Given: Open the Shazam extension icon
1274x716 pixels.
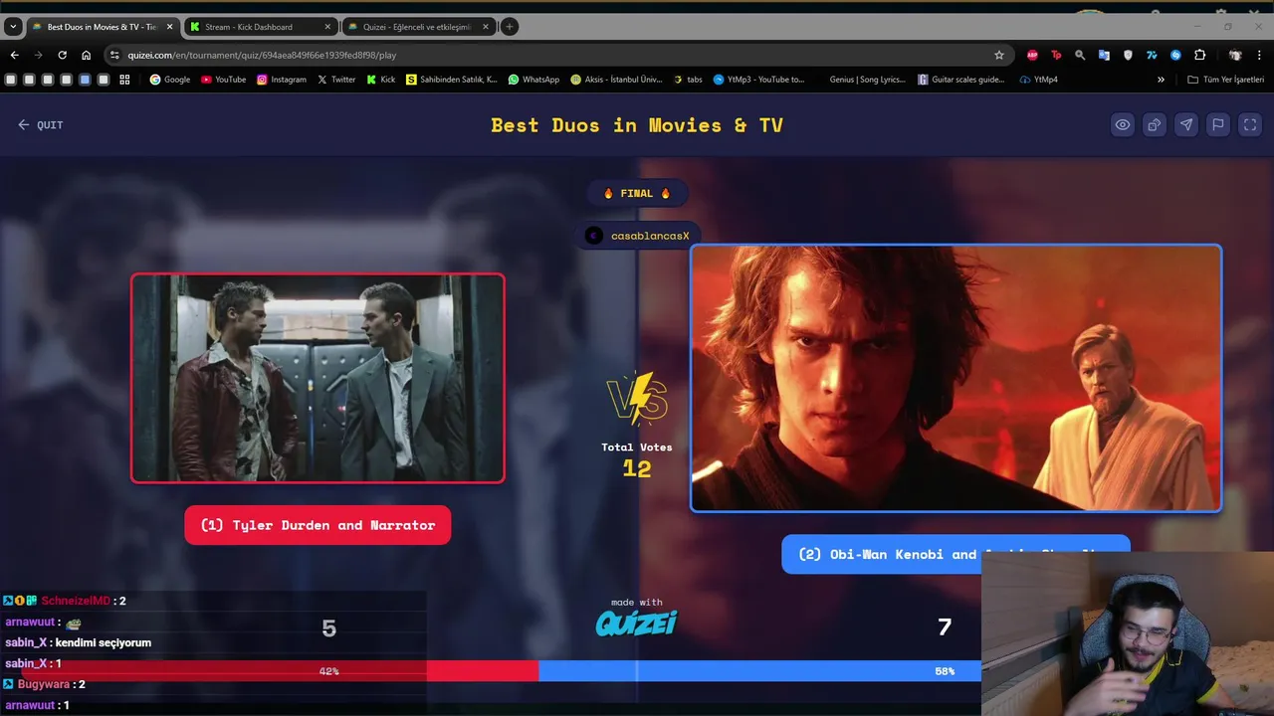Looking at the screenshot, I should (x=1175, y=55).
